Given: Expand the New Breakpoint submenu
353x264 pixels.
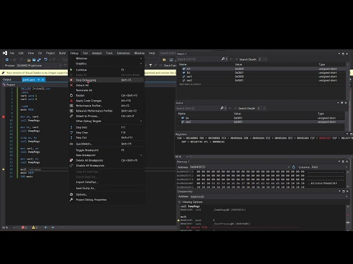Looking at the screenshot, I should pyautogui.click(x=106, y=155).
